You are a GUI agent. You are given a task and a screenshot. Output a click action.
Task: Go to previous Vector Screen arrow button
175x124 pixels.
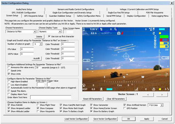(148, 95)
